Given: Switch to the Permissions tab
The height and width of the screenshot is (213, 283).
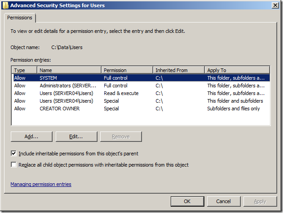Looking at the screenshot, I should pos(20,18).
